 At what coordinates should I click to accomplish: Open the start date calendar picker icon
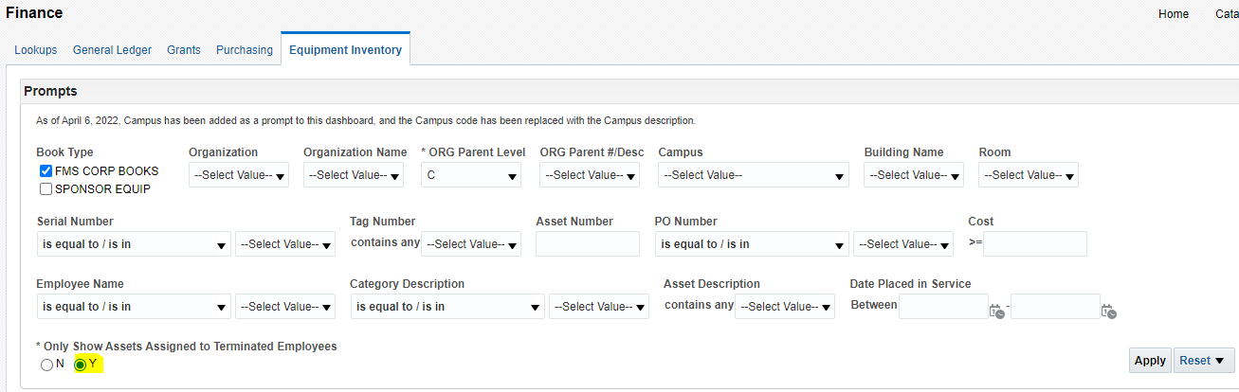pyautogui.click(x=996, y=311)
